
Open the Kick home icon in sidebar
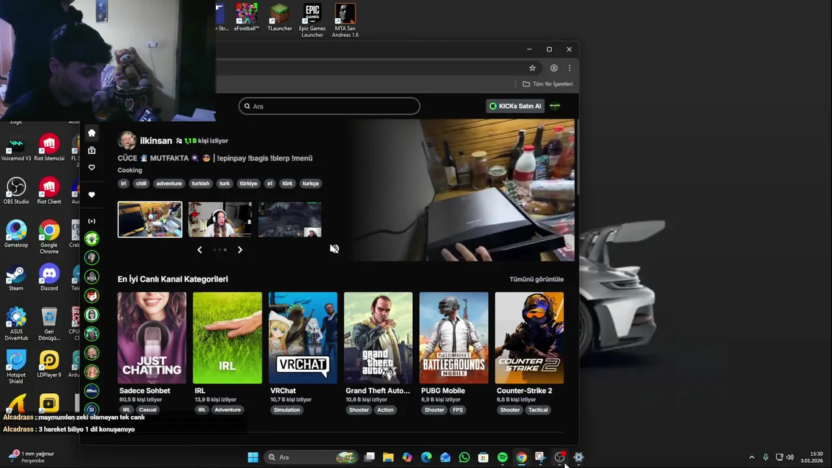coord(92,133)
